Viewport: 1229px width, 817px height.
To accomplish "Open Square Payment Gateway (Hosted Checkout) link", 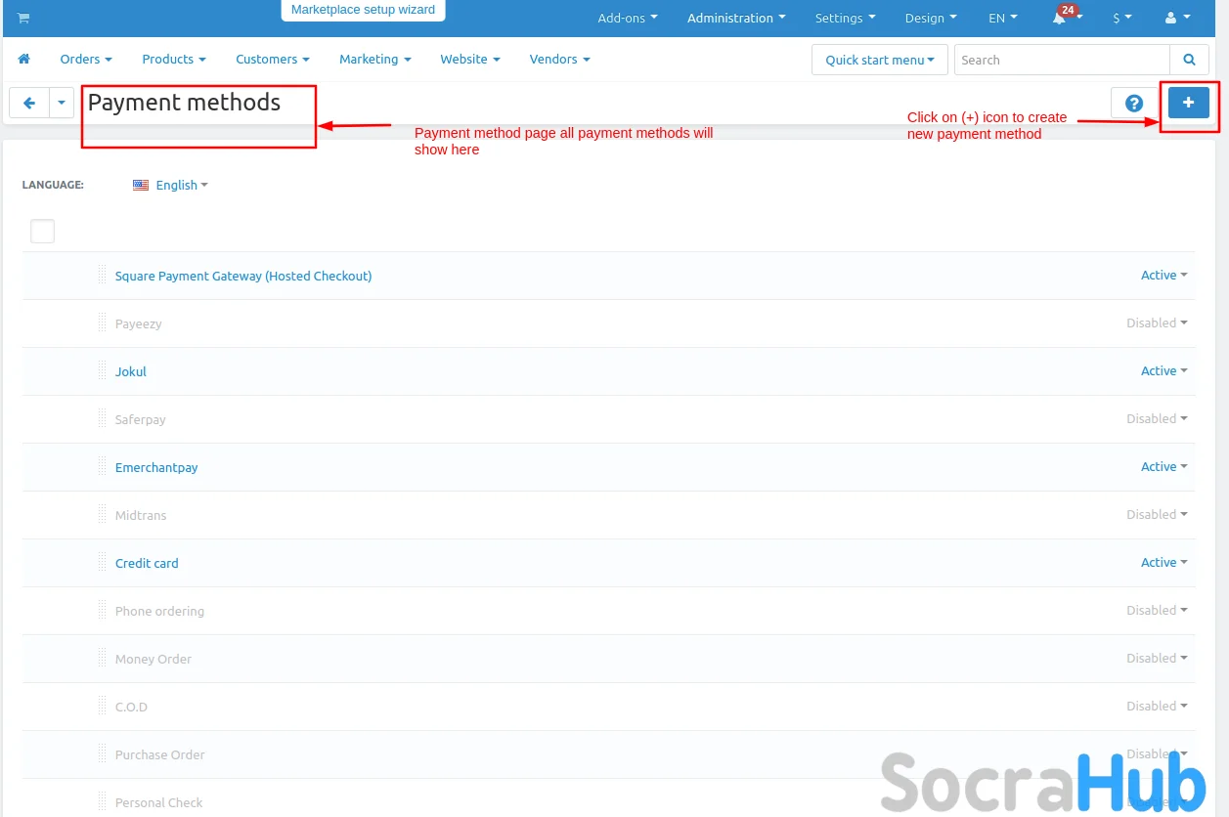I will pyautogui.click(x=243, y=277).
